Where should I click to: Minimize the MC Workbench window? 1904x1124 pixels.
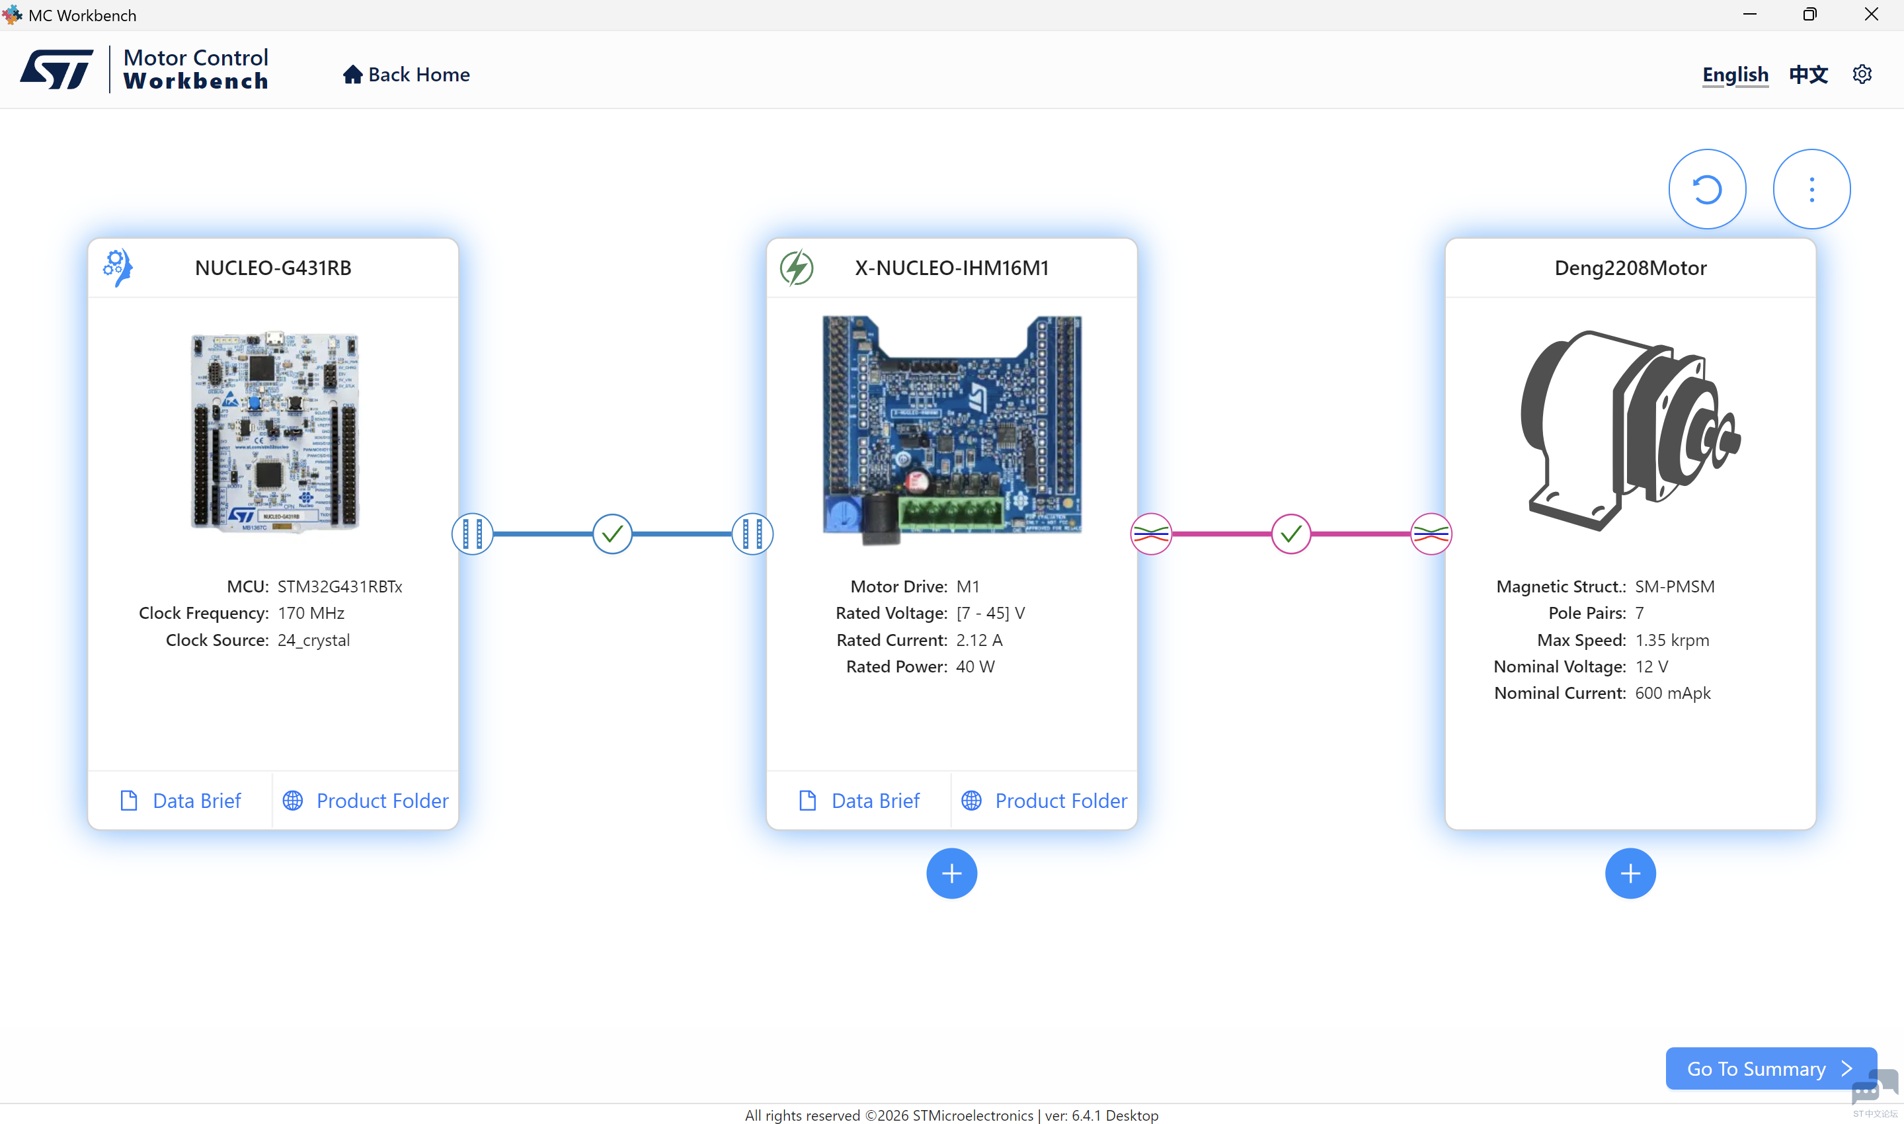(x=1749, y=15)
